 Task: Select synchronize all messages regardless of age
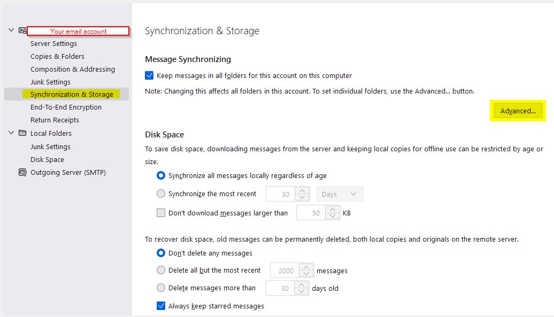pos(161,175)
